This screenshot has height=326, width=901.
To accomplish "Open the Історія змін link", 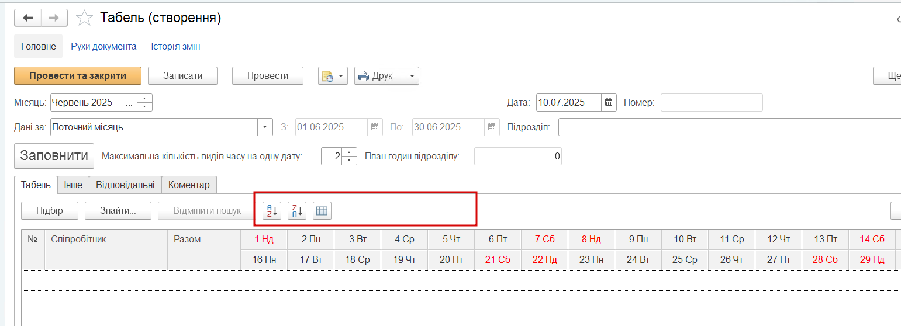I will point(175,46).
